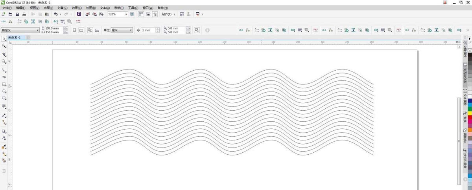The image size is (472, 190).
Task: Click the Undo arrow button
Action: click(55, 14)
